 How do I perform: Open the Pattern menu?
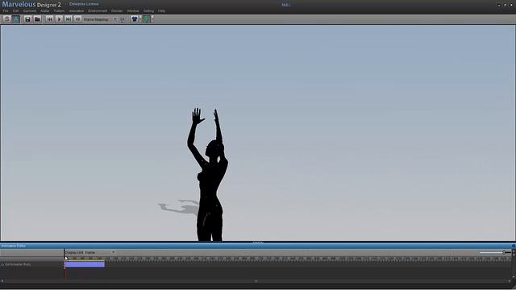[x=59, y=10]
